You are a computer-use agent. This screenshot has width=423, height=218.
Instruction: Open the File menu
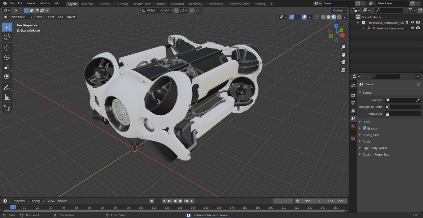pyautogui.click(x=12, y=3)
